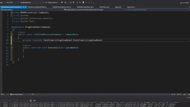Click the object parameter type on line 12
The width and height of the screenshot is (190, 107).
pyautogui.click(x=61, y=48)
